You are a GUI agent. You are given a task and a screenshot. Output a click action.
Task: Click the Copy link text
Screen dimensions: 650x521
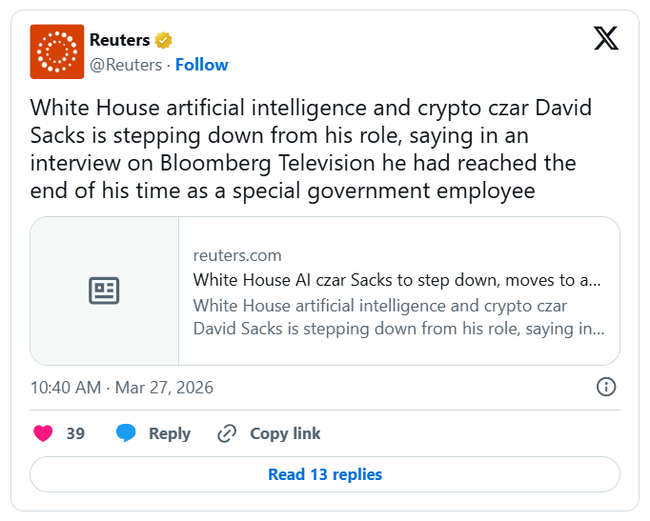click(x=285, y=433)
